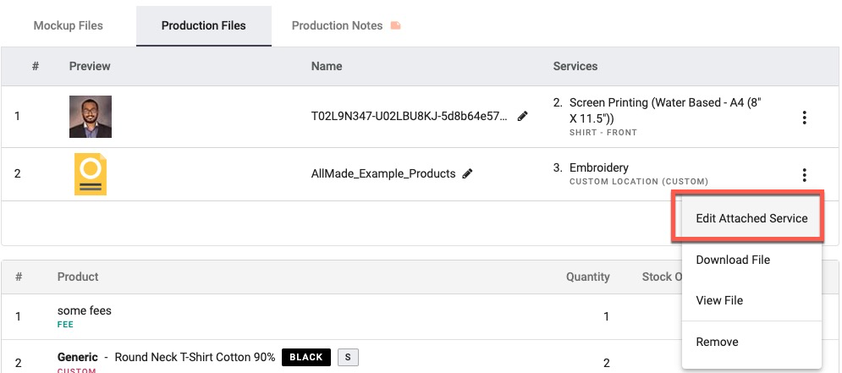Click the green FEE tag
842x373 pixels.
(65, 325)
